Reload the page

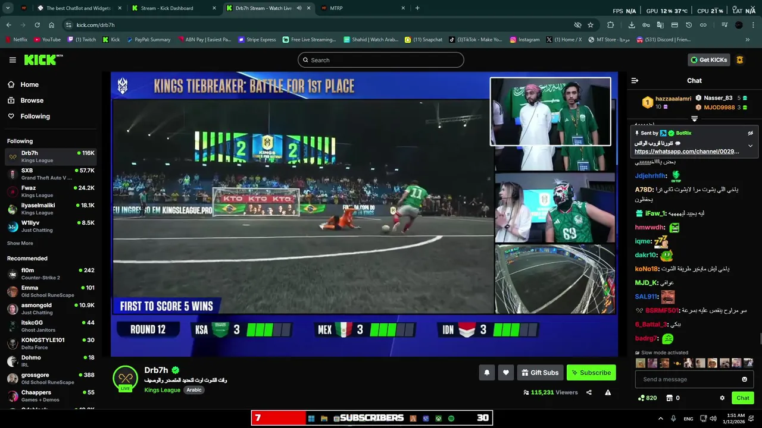(37, 25)
